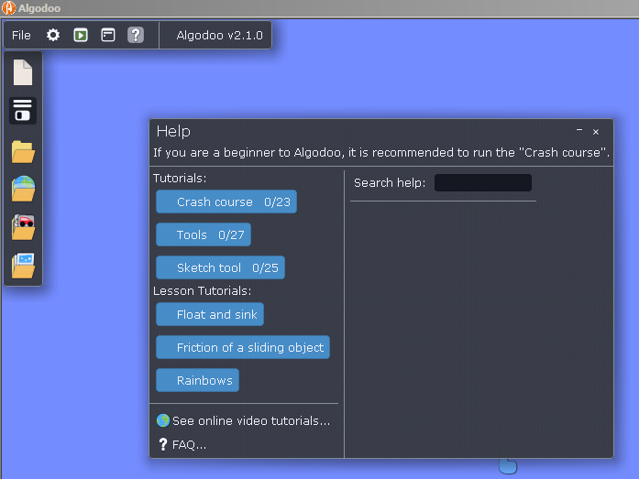Click the window layout icon in toolbar

coord(108,36)
